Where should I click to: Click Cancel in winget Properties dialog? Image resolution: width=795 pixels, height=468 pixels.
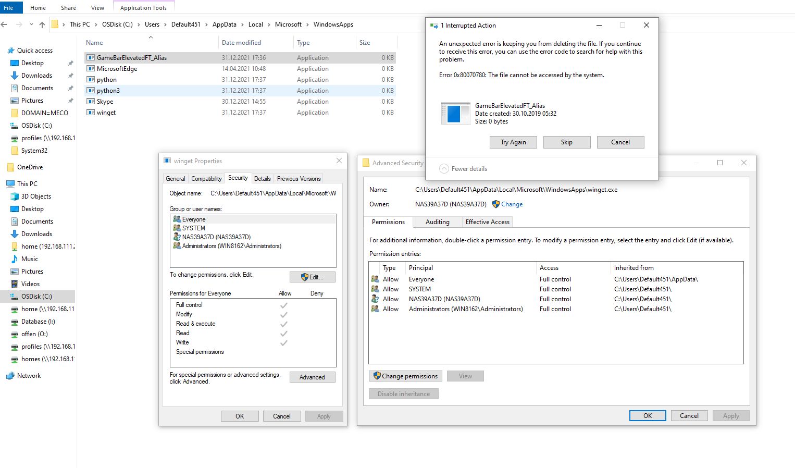click(282, 416)
